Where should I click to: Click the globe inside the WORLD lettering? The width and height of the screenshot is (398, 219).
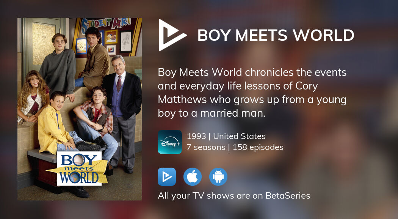click(75, 177)
